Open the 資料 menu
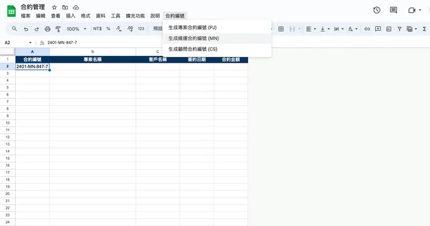 point(101,16)
